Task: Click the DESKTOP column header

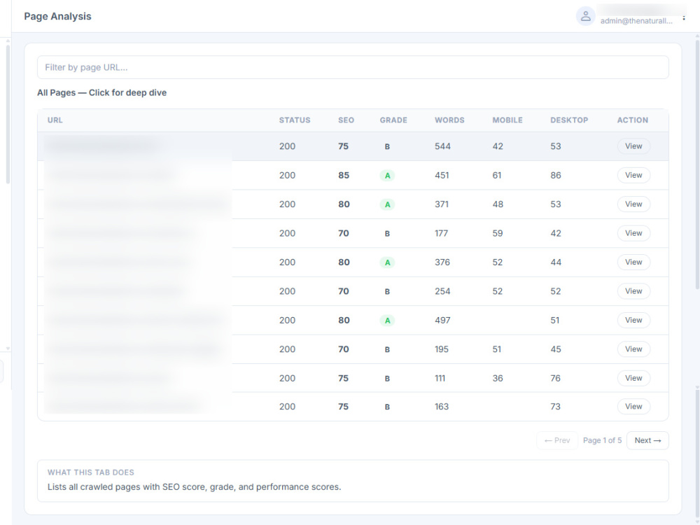Action: (x=569, y=120)
